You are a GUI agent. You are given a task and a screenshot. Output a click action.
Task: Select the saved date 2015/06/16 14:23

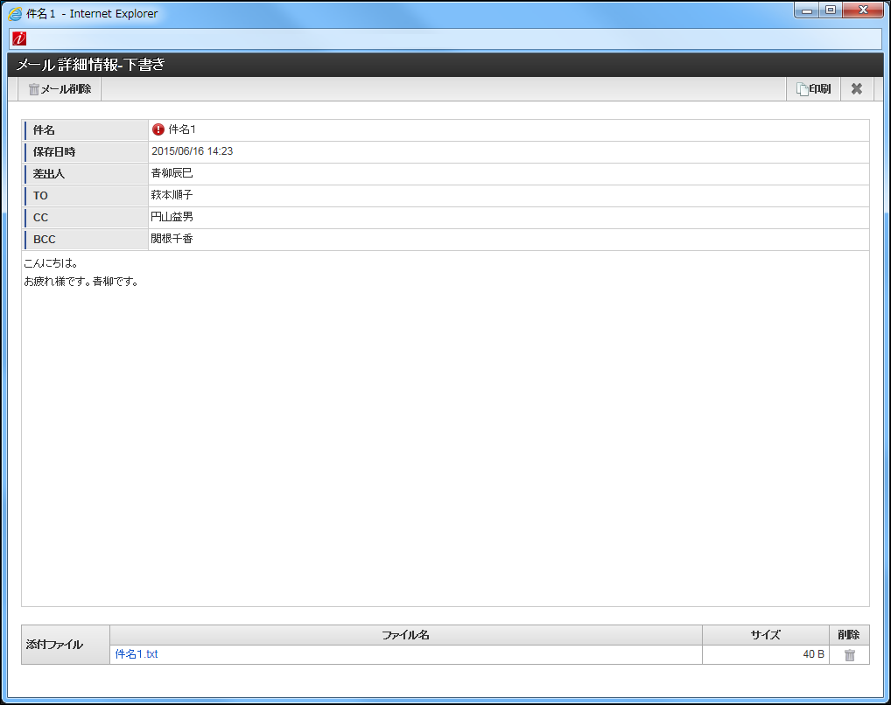click(192, 151)
